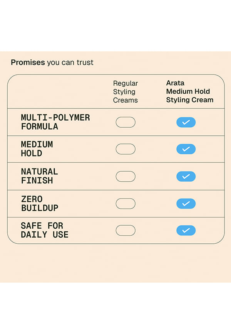Click the blue checkmark for Zero Buildup
Image resolution: width=231 pixels, height=334 pixels.
[x=186, y=204]
